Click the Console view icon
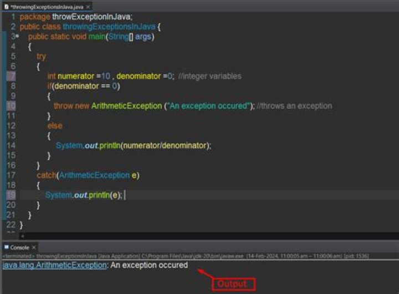Image resolution: width=399 pixels, height=294 pixels. 6,247
